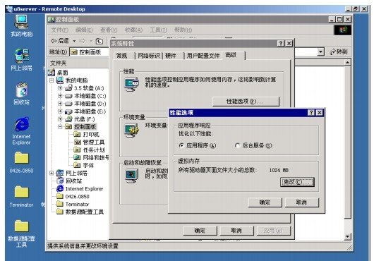Open the address bar dropdown arrow
The height and width of the screenshot is (261, 374).
click(321, 51)
